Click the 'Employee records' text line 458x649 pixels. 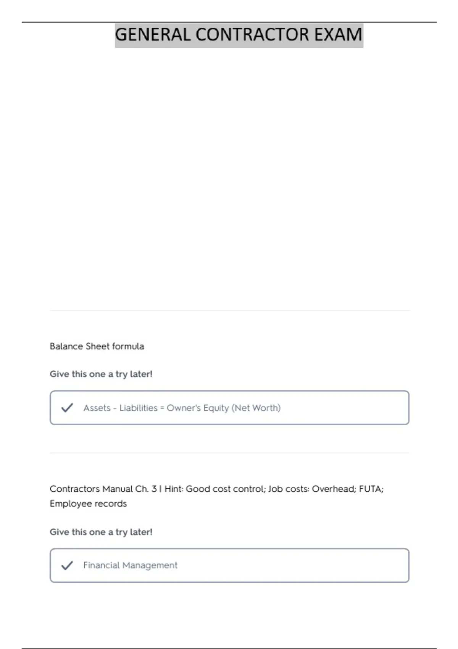tap(88, 504)
